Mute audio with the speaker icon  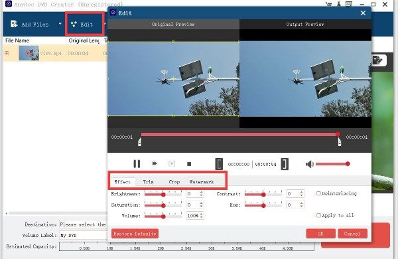[309, 164]
